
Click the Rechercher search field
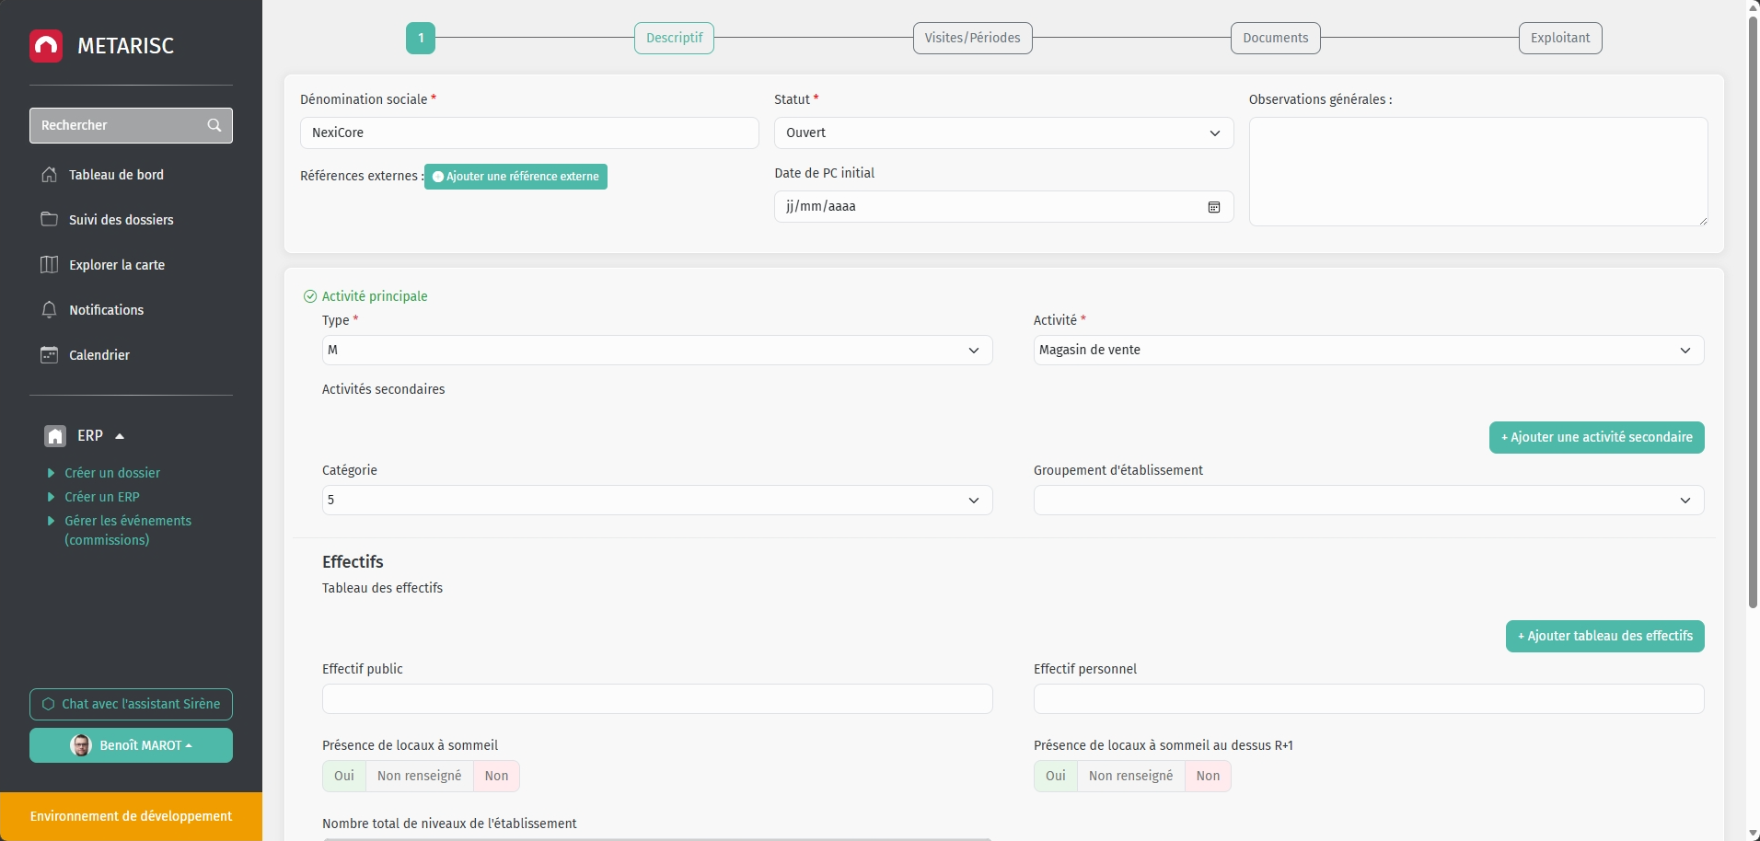pyautogui.click(x=131, y=125)
